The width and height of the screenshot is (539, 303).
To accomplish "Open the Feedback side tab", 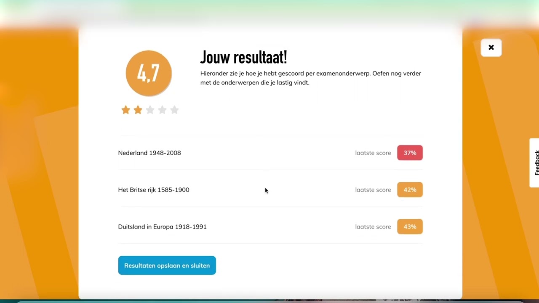I will (535, 162).
